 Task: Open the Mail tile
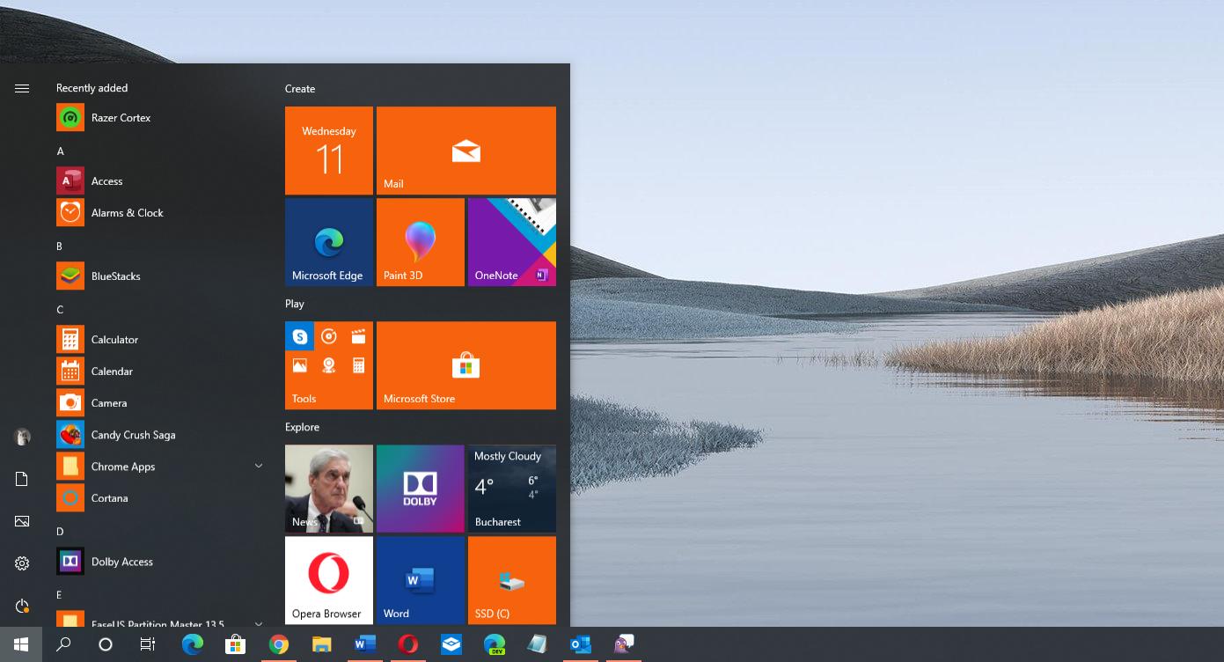click(x=466, y=151)
